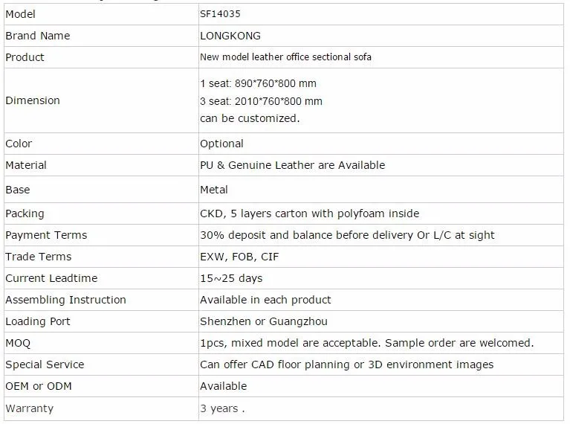Click the 3 seat dimension line
The image size is (570, 424).
coord(261,101)
